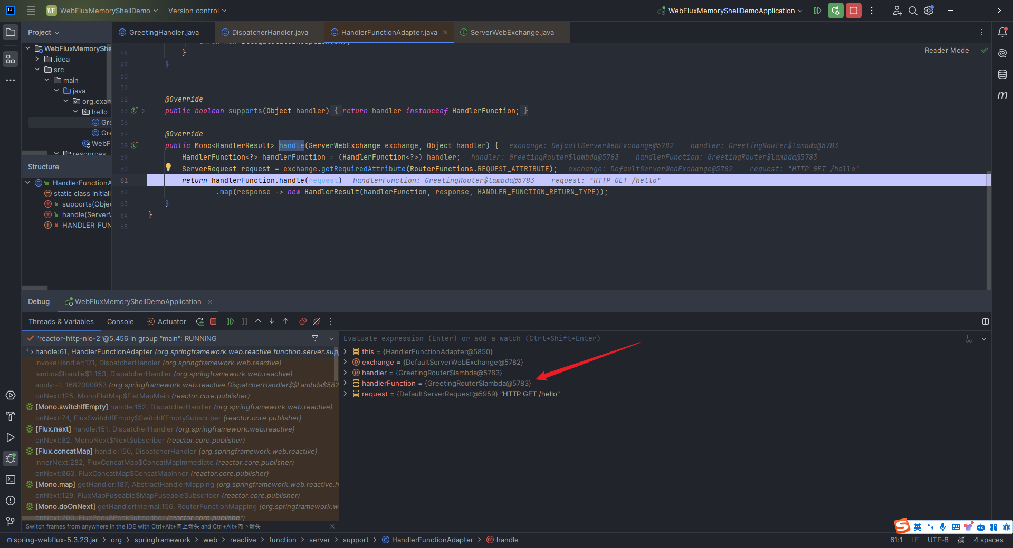
Task: Expand the exchange variable node
Action: (346, 362)
